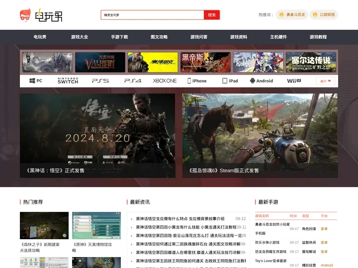Open news 第二回挟魂崖碎石台通关攻略

188,244
